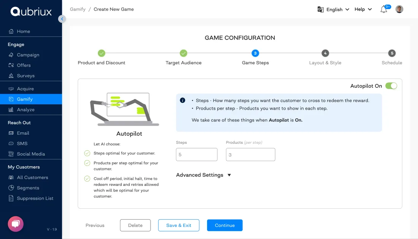Click the Suppression List document icon
Image resolution: width=418 pixels, height=239 pixels.
(x=11, y=198)
